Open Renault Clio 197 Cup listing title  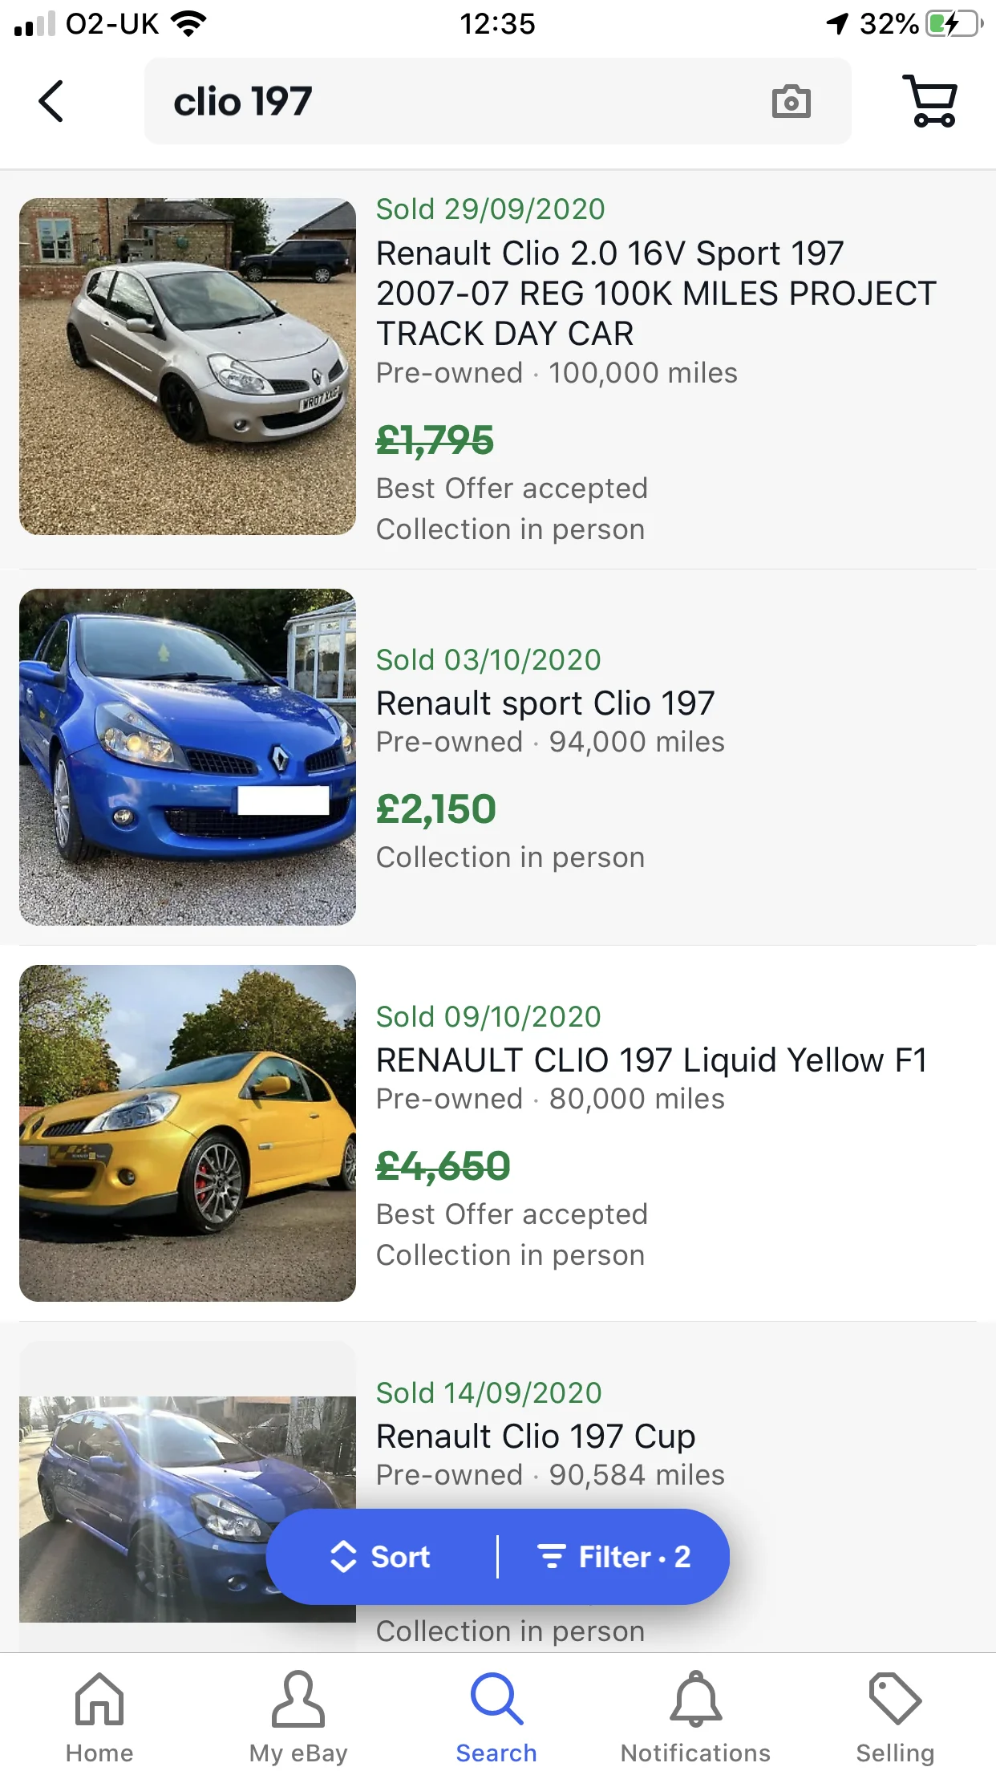coord(536,1437)
